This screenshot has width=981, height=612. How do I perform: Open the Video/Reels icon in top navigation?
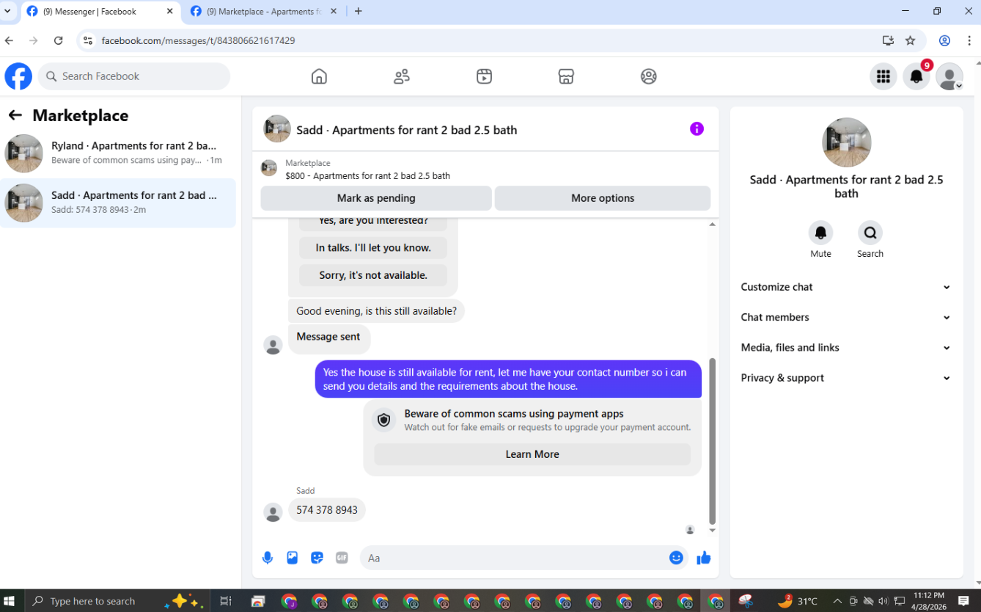click(x=484, y=76)
